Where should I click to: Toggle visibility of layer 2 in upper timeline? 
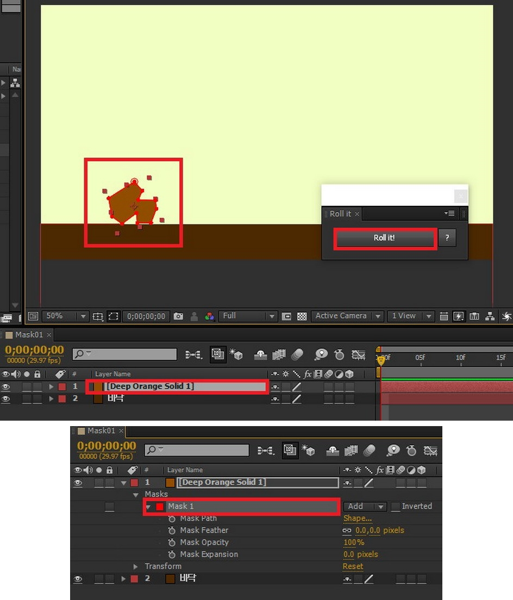coord(6,398)
